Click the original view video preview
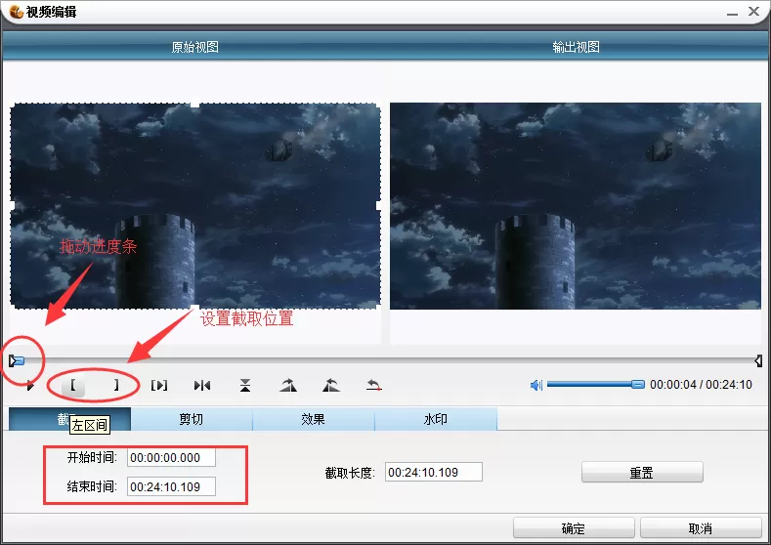 (195, 206)
